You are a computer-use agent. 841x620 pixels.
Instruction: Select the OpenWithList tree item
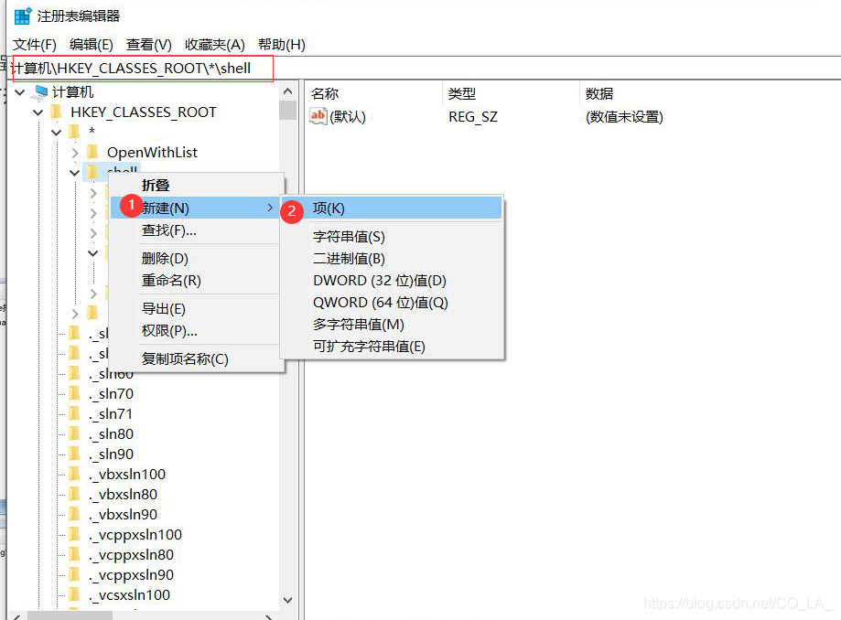click(152, 153)
